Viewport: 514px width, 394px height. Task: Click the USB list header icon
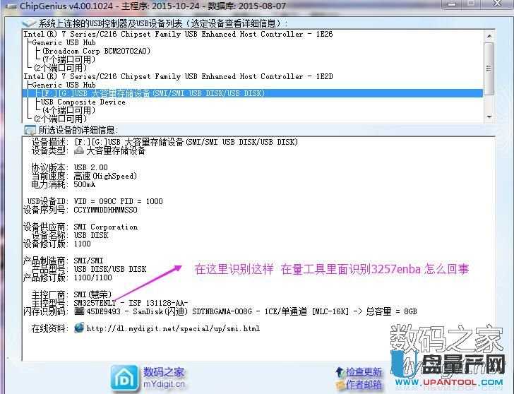point(29,23)
